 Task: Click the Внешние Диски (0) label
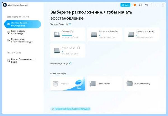(x=59, y=63)
